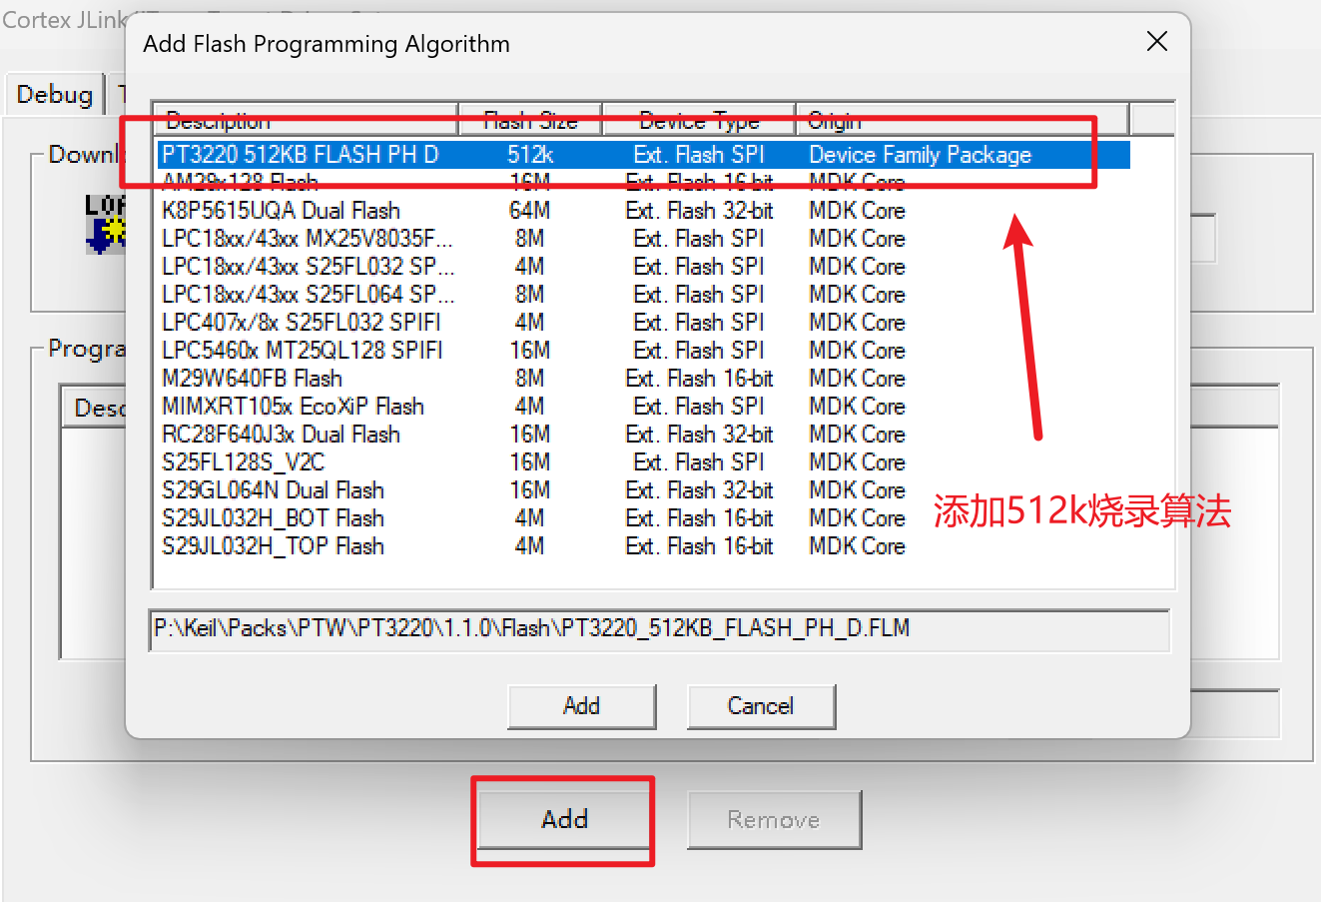Click the Add button next to Remove

(x=564, y=820)
